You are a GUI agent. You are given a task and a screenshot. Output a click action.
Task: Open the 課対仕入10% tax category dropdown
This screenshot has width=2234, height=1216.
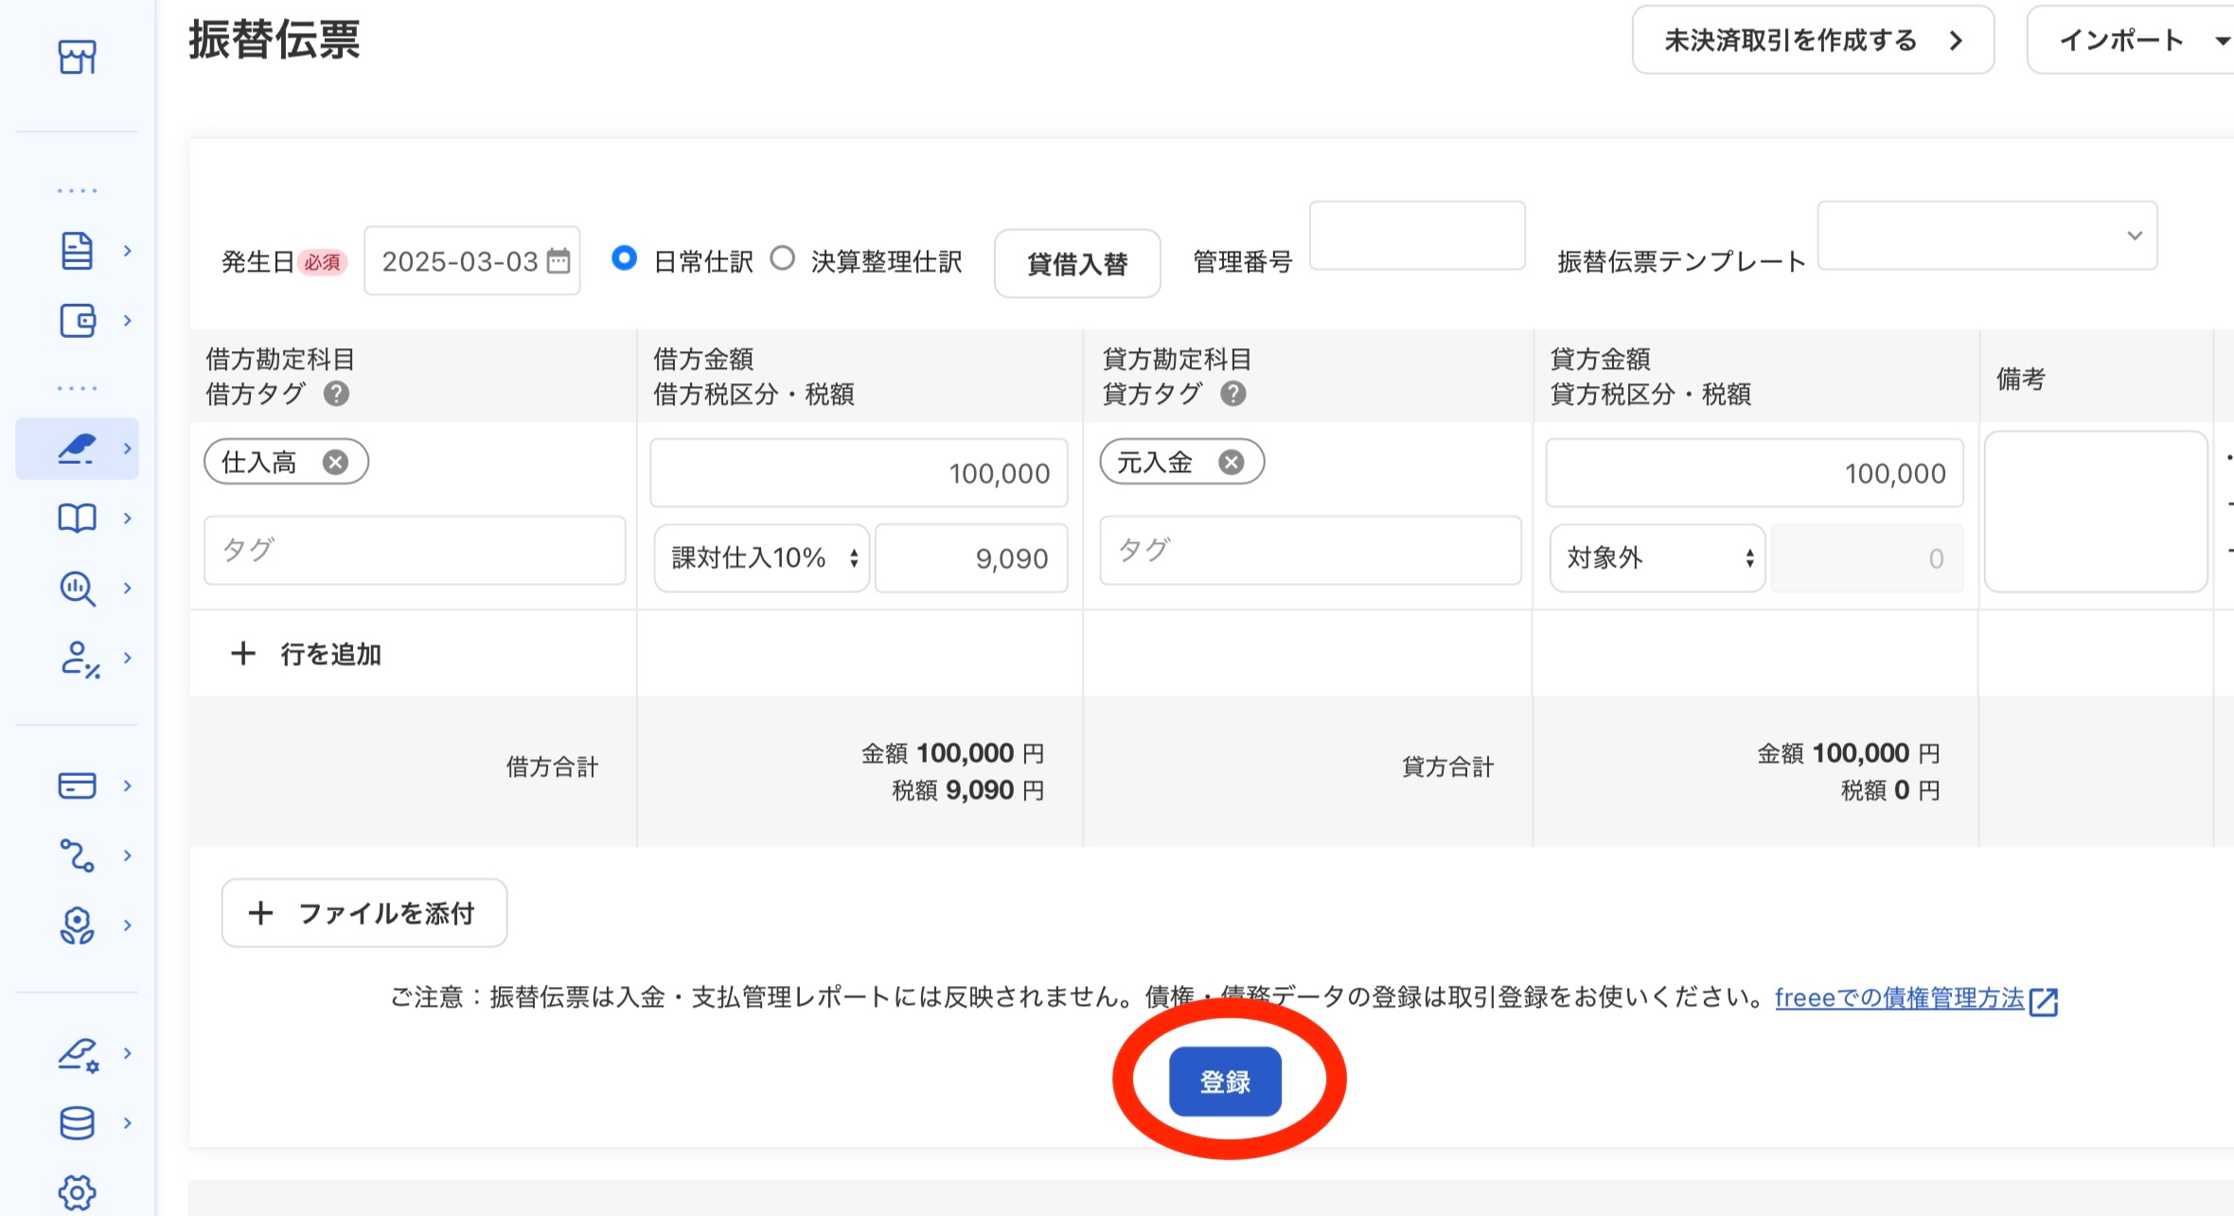[x=762, y=558]
